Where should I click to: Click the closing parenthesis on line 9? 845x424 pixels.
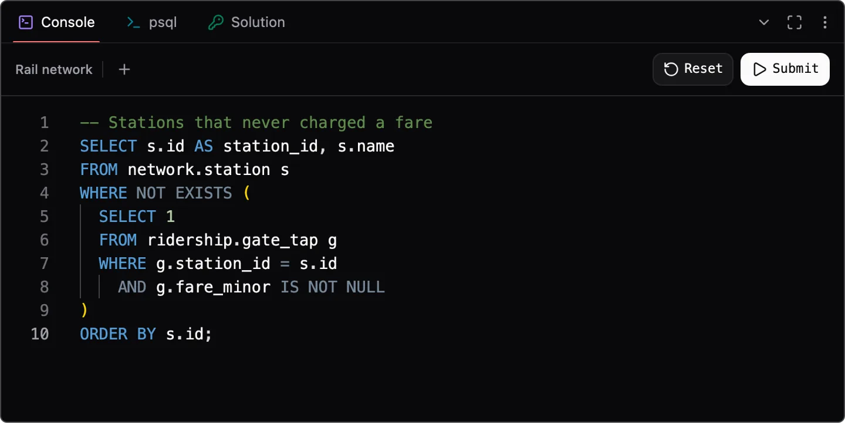[84, 311]
